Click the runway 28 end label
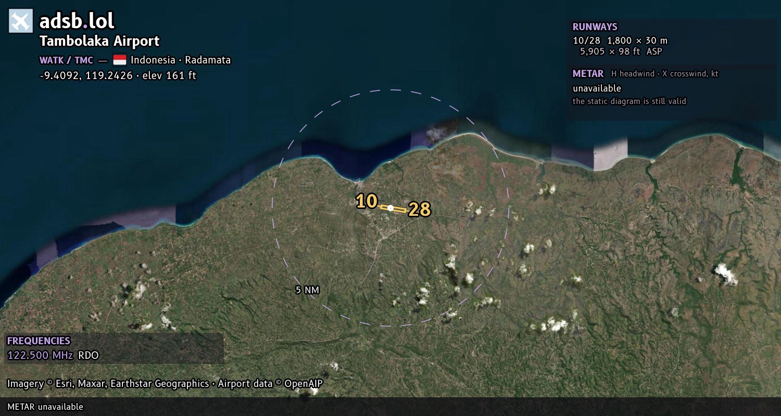 point(420,210)
